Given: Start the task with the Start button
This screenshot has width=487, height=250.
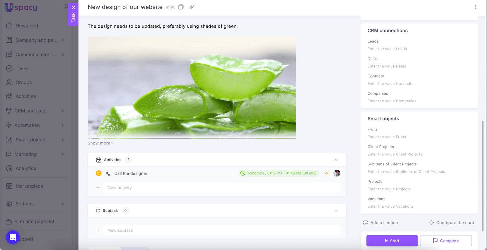Looking at the screenshot, I should (x=392, y=241).
